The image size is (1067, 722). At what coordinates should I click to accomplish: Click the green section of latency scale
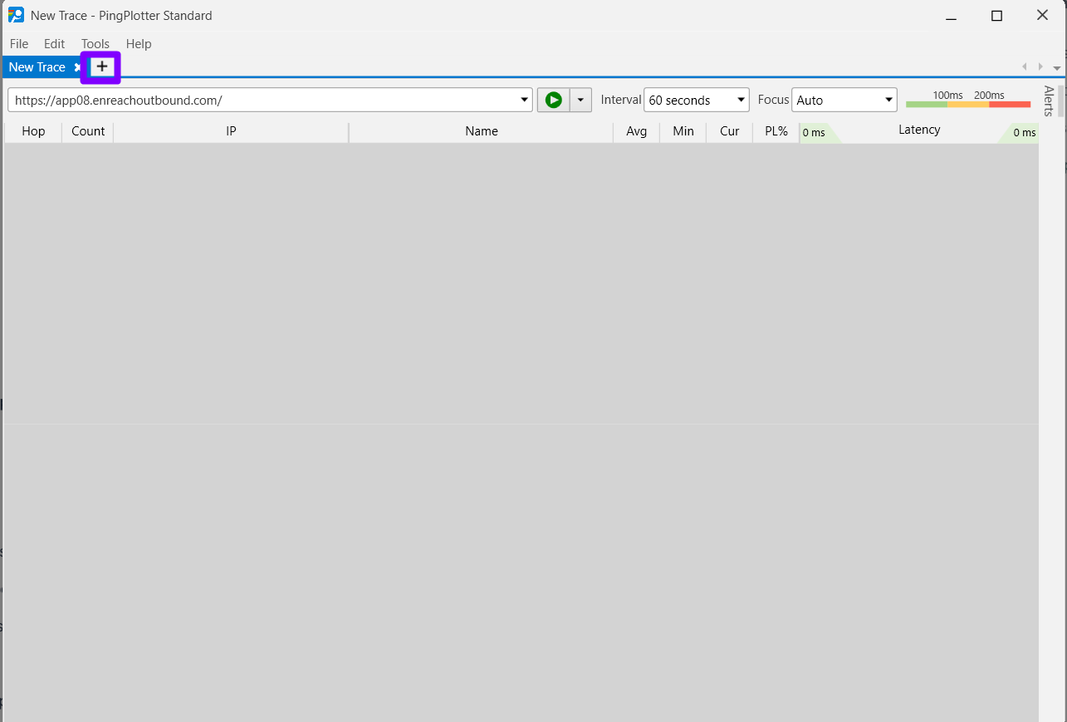point(927,105)
